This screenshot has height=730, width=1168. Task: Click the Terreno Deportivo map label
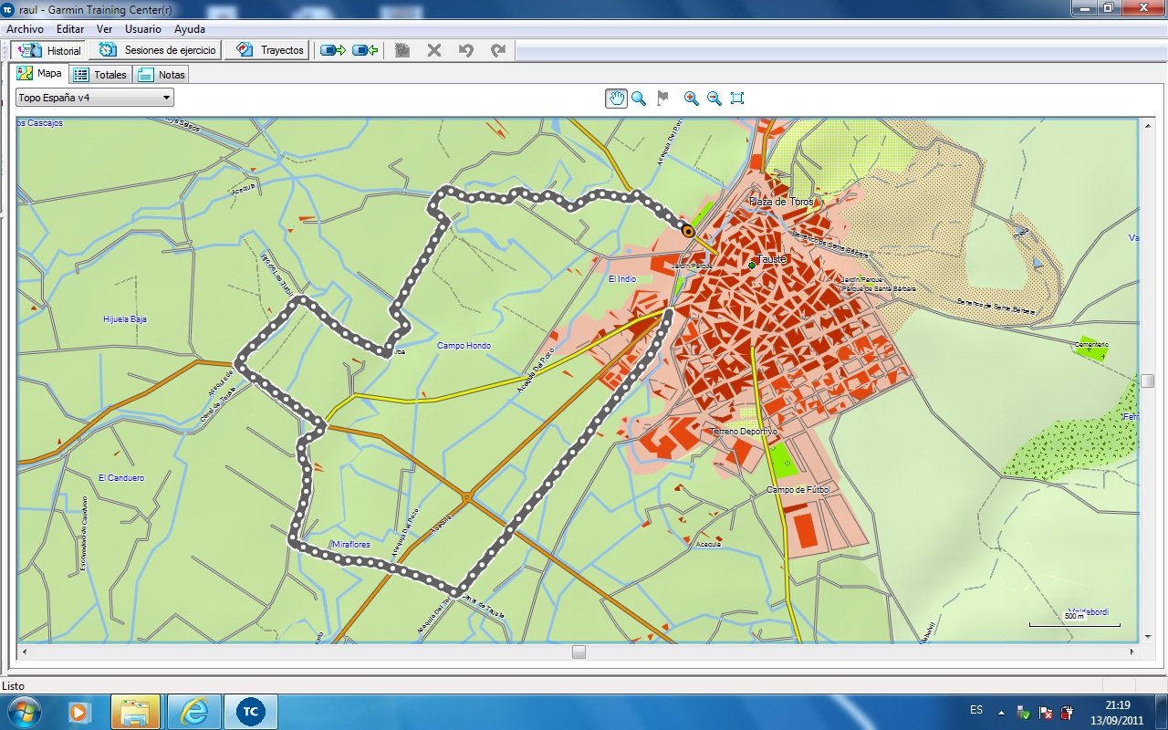744,431
